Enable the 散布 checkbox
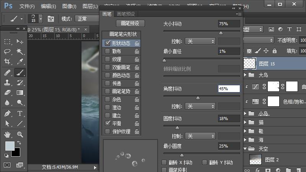The width and height of the screenshot is (306, 172). tap(107, 51)
